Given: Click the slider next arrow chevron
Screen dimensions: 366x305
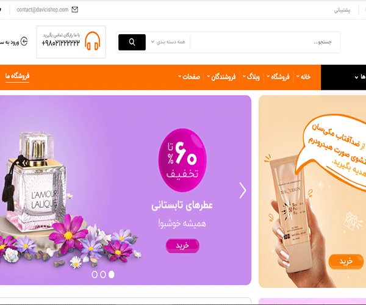Looking at the screenshot, I should pos(243,190).
